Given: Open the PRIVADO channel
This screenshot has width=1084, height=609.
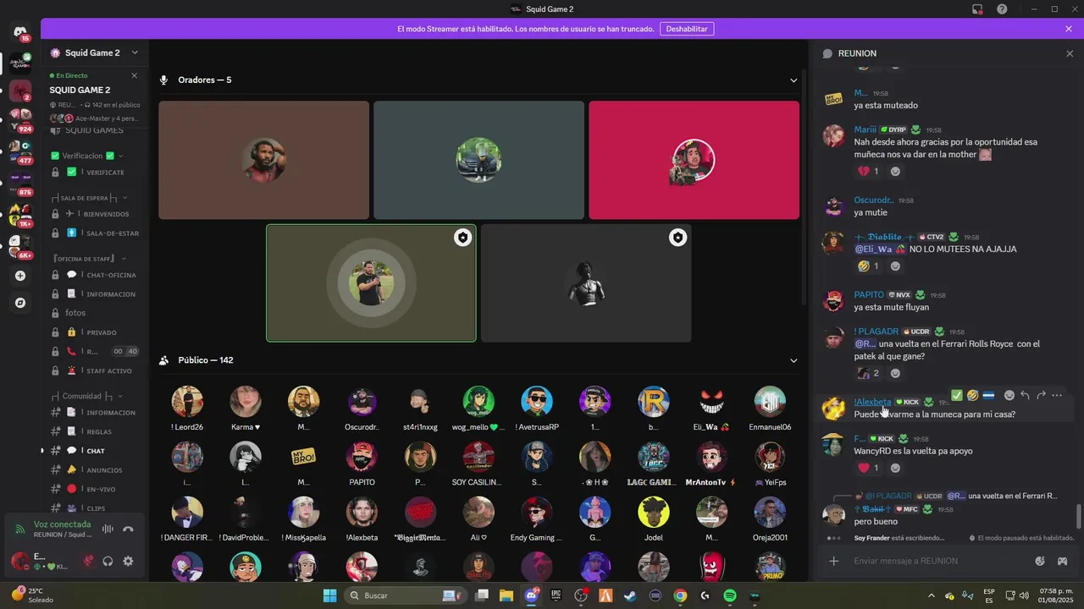Looking at the screenshot, I should (x=95, y=332).
